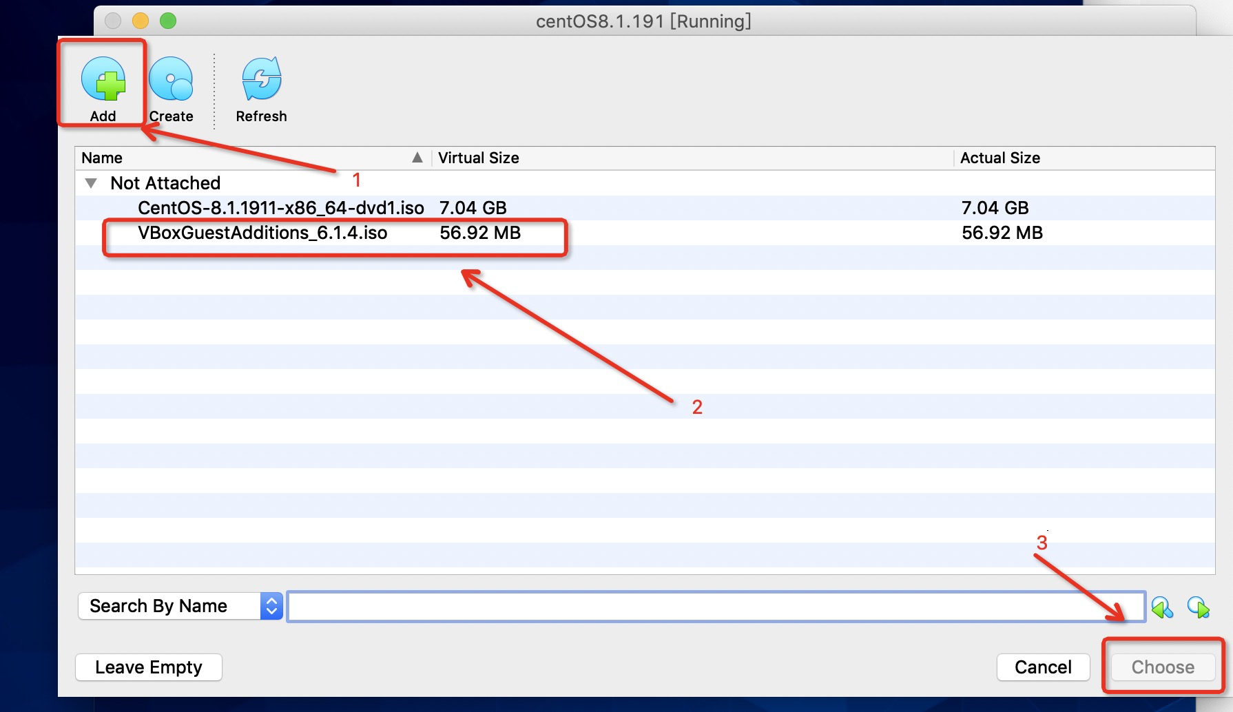Click the 56.92 MB virtual size cell
This screenshot has width=1233, height=712.
480,233
